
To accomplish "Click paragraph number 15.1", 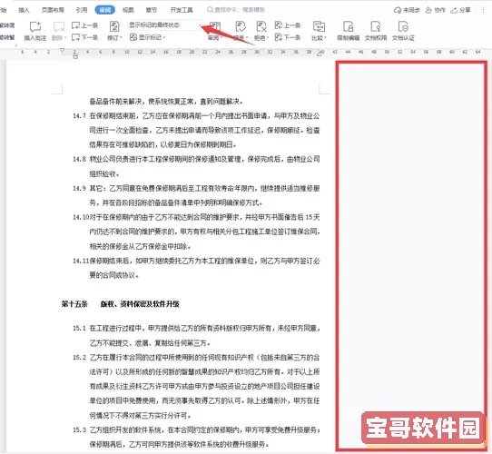I will pos(79,329).
